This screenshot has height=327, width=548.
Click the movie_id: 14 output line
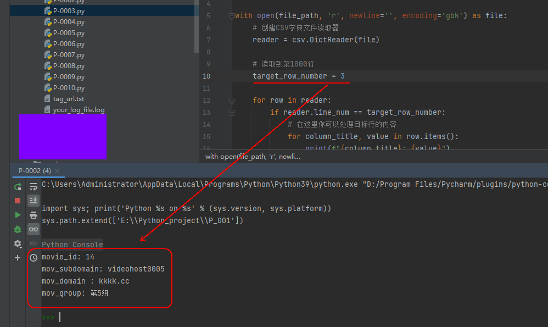pyautogui.click(x=68, y=257)
